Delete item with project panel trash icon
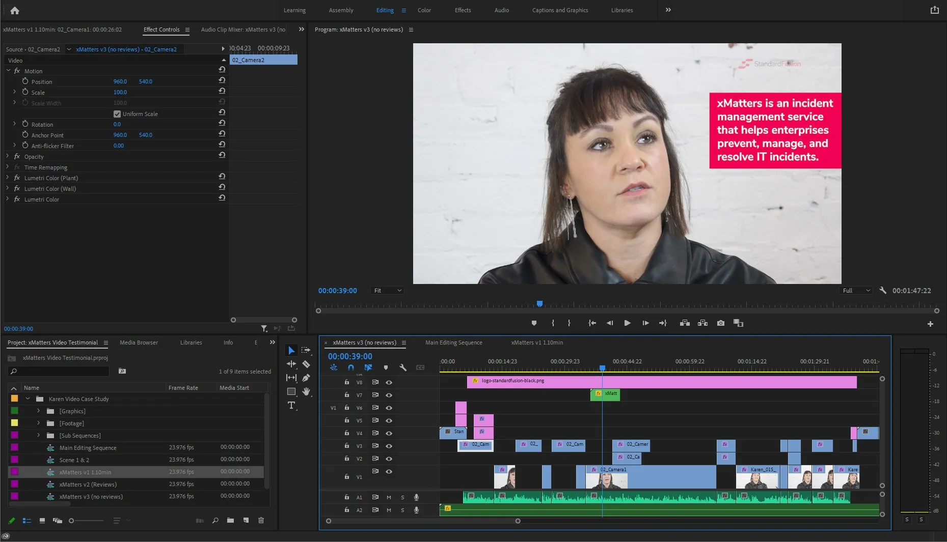The height and width of the screenshot is (542, 947). [261, 520]
